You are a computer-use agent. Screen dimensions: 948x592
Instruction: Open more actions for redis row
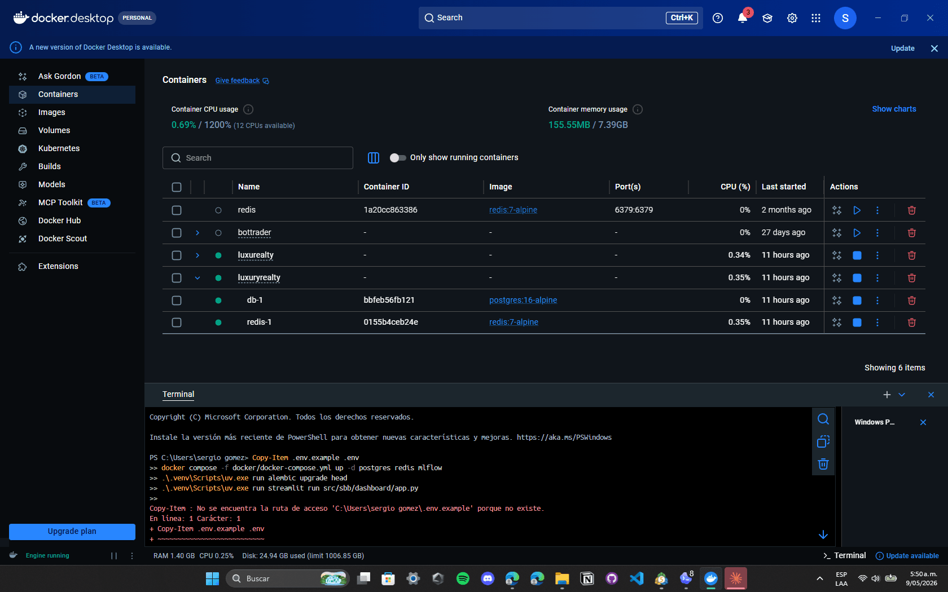click(877, 210)
